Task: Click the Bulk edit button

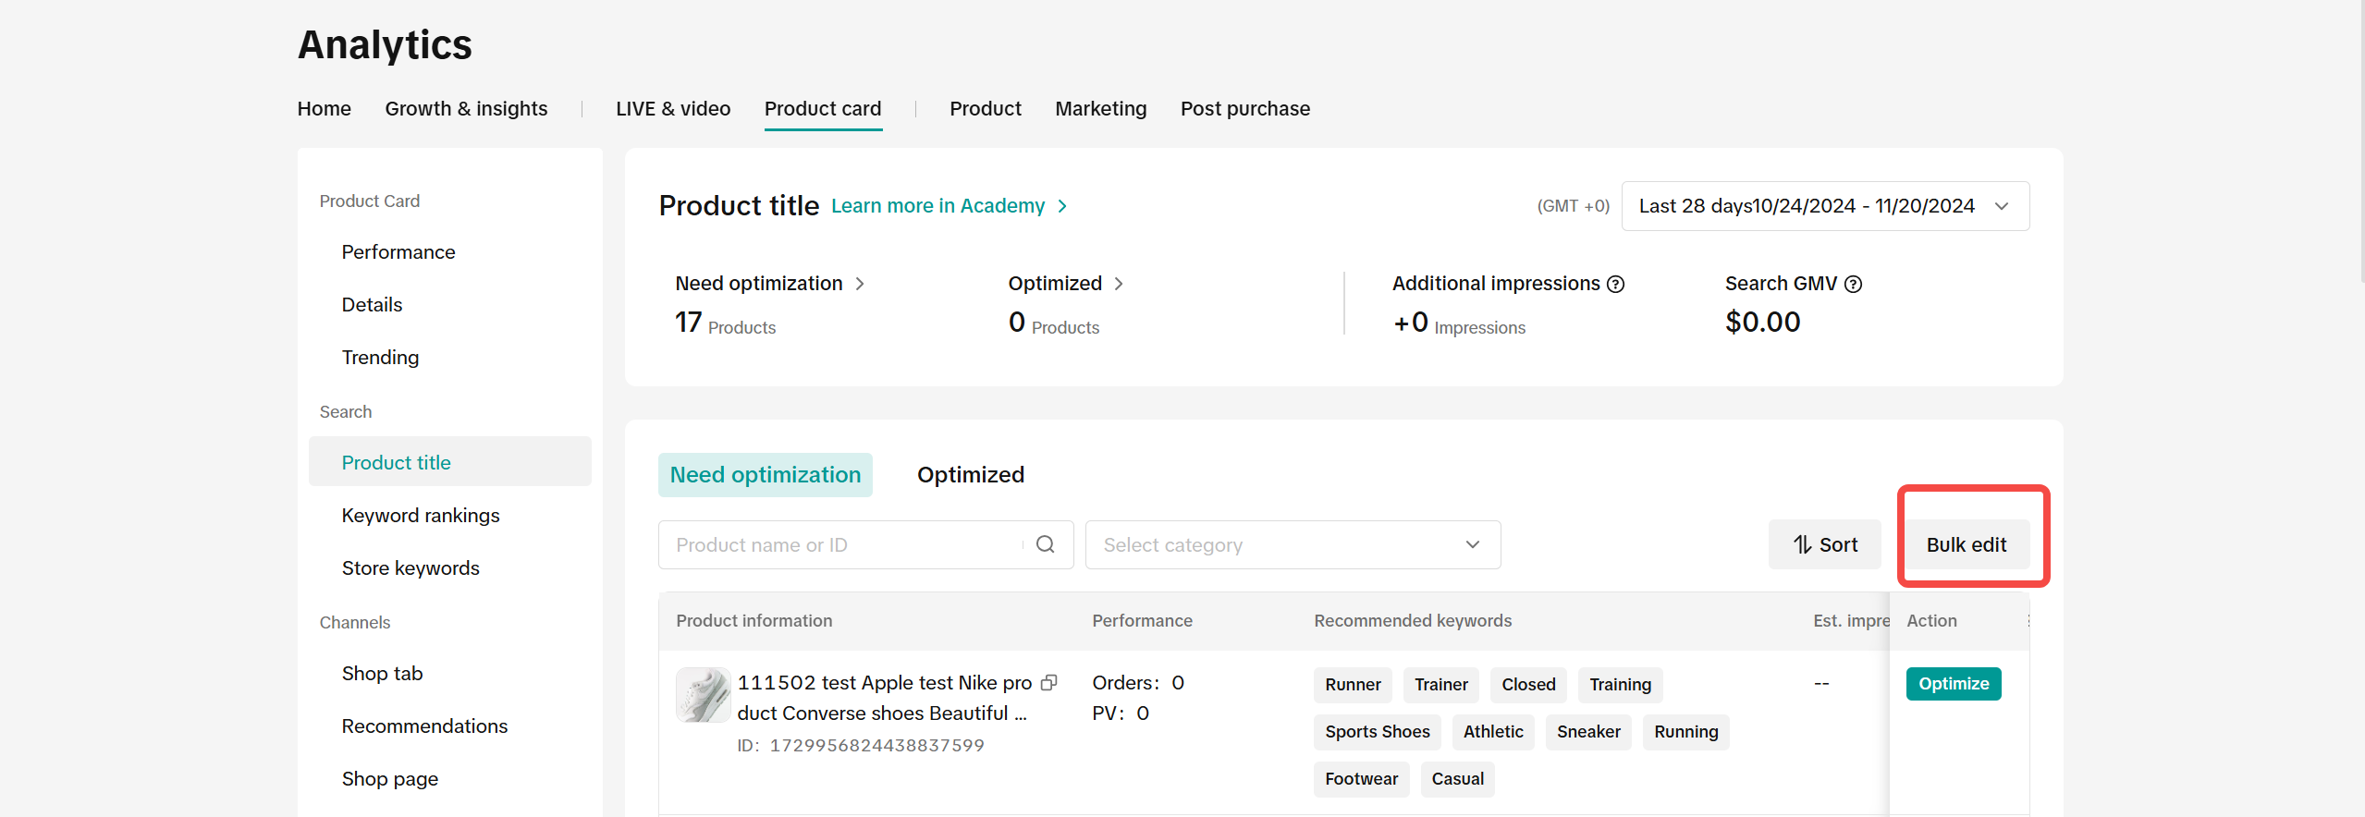Action: pos(1966,545)
